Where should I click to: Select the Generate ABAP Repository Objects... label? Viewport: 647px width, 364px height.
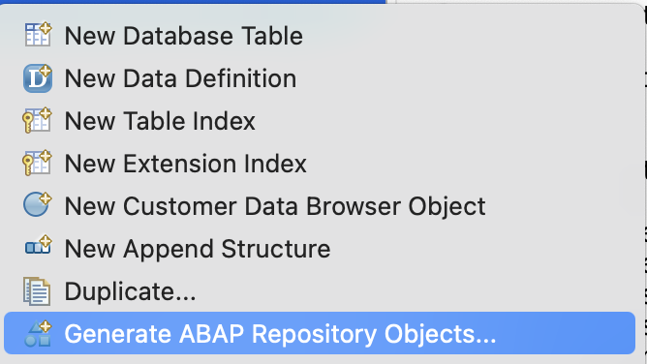click(x=280, y=334)
